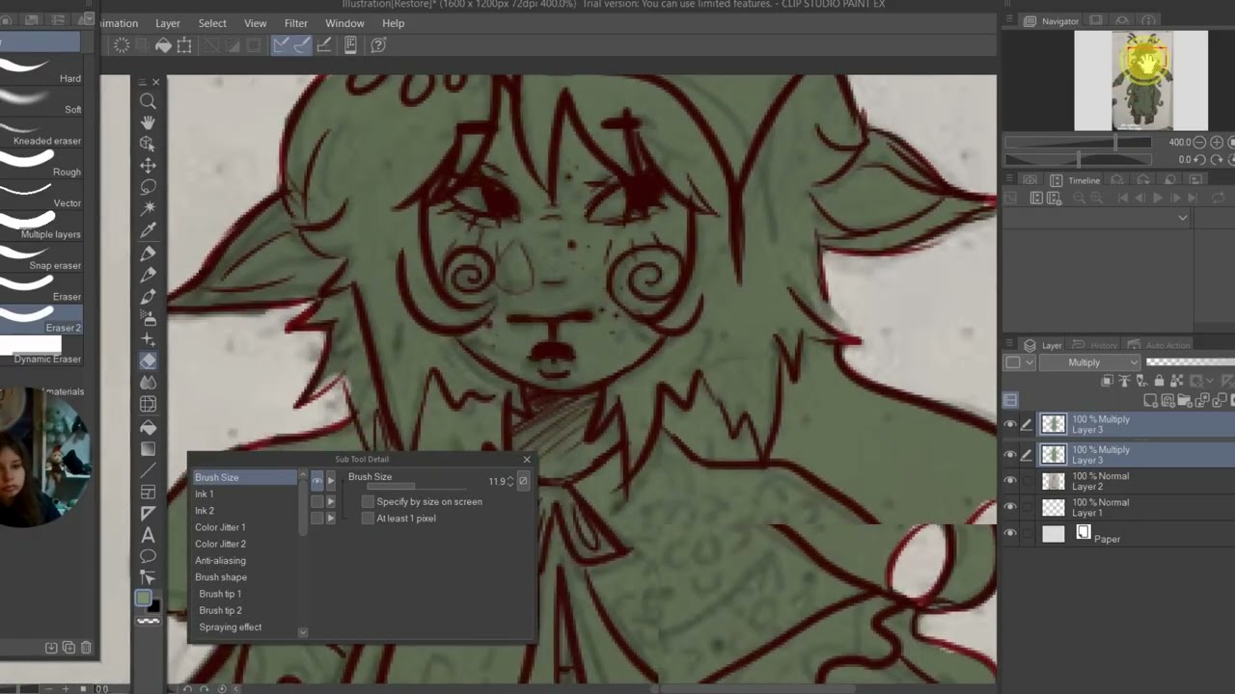Image resolution: width=1235 pixels, height=694 pixels.
Task: Open the Window menu
Action: pos(344,23)
